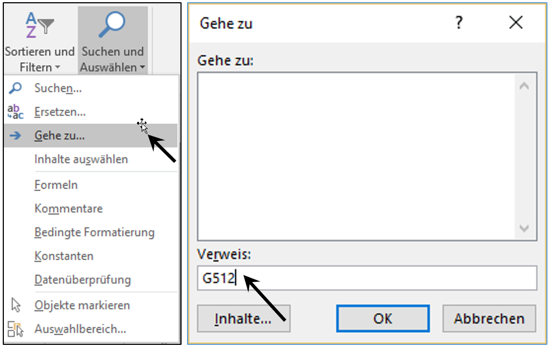Click the Sortieren und Filtern AZ funnel icon
The height and width of the screenshot is (346, 548).
pyautogui.click(x=39, y=25)
